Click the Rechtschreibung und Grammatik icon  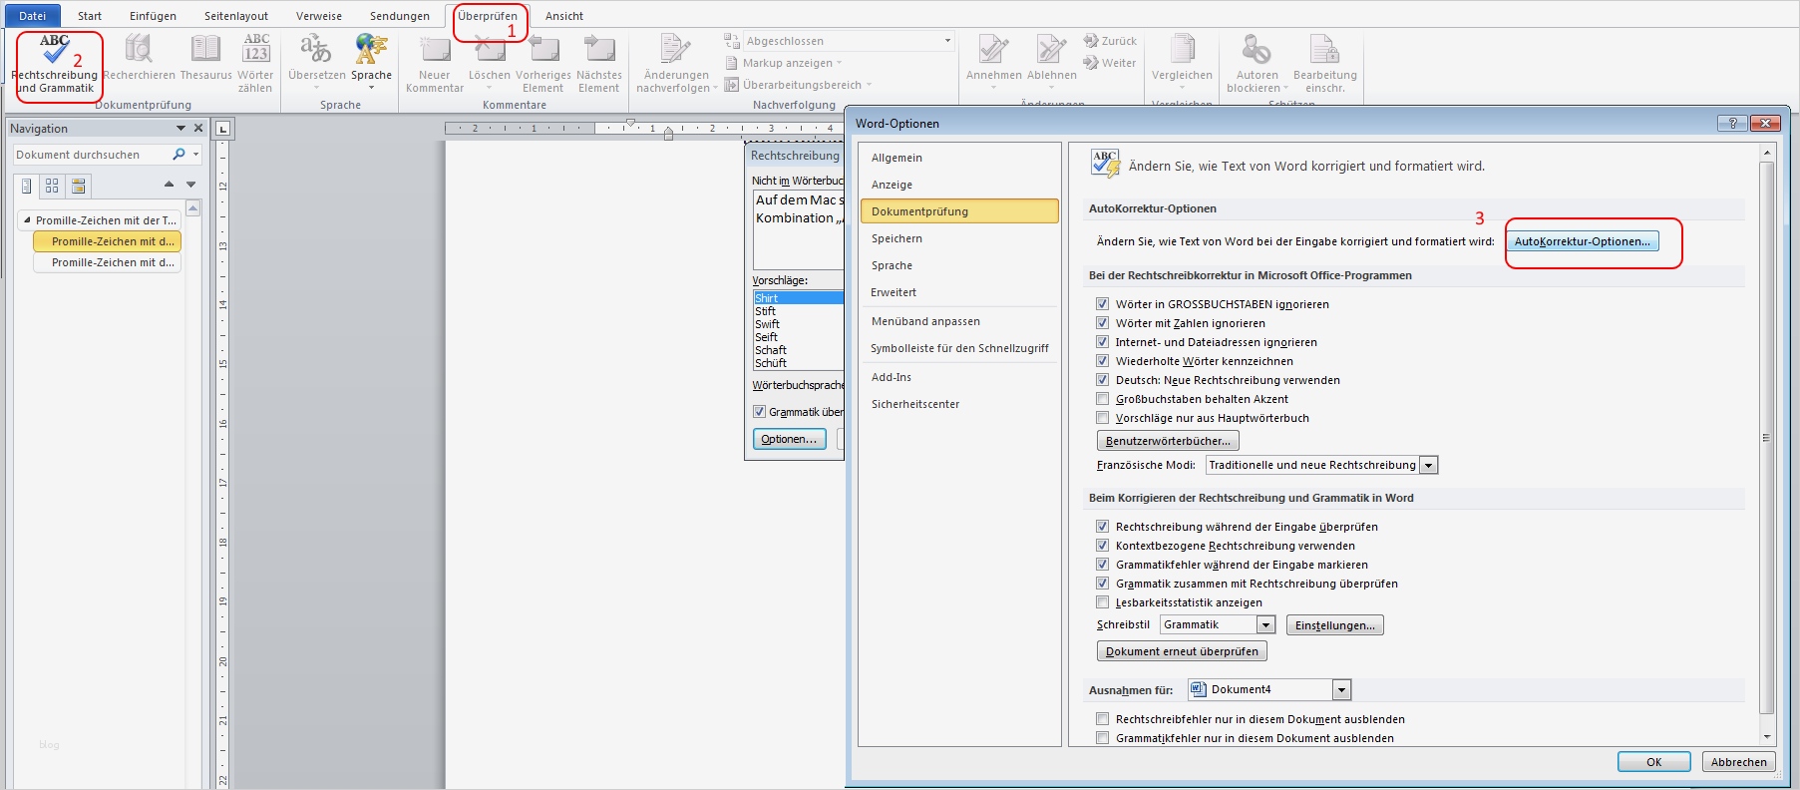point(55,49)
